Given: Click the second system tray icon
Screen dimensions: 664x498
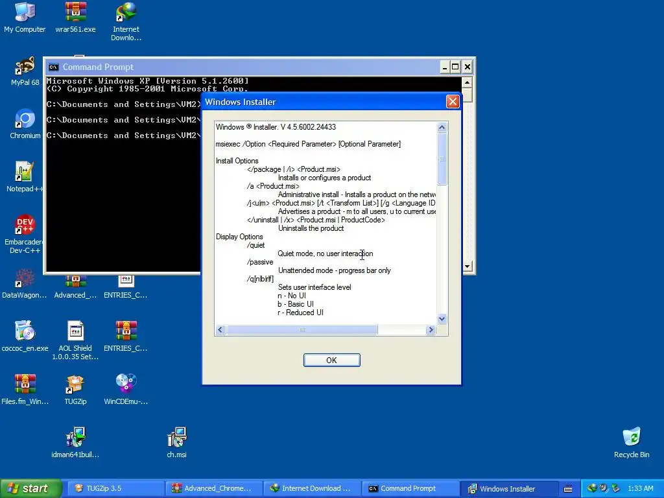Looking at the screenshot, I should [x=603, y=488].
